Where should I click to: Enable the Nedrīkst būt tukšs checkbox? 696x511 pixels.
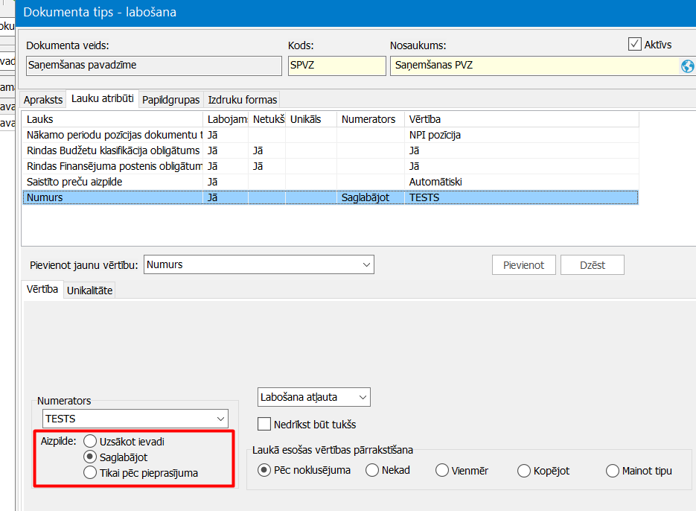click(x=264, y=425)
